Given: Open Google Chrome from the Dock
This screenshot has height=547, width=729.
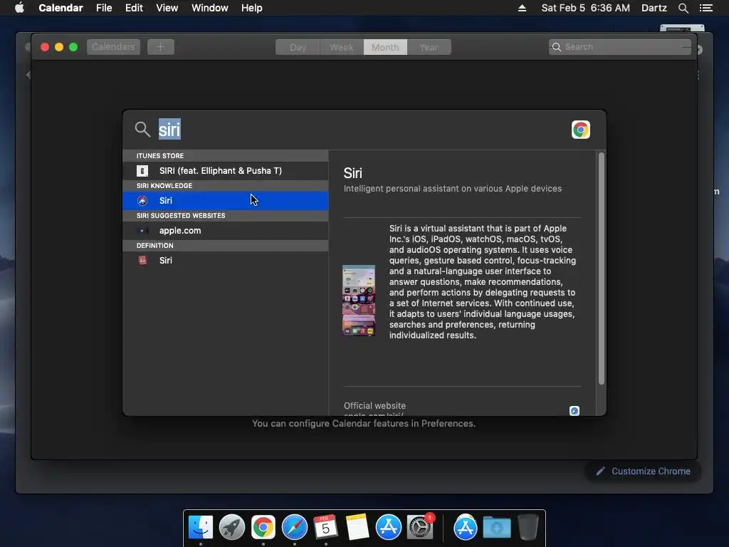Looking at the screenshot, I should 263,528.
